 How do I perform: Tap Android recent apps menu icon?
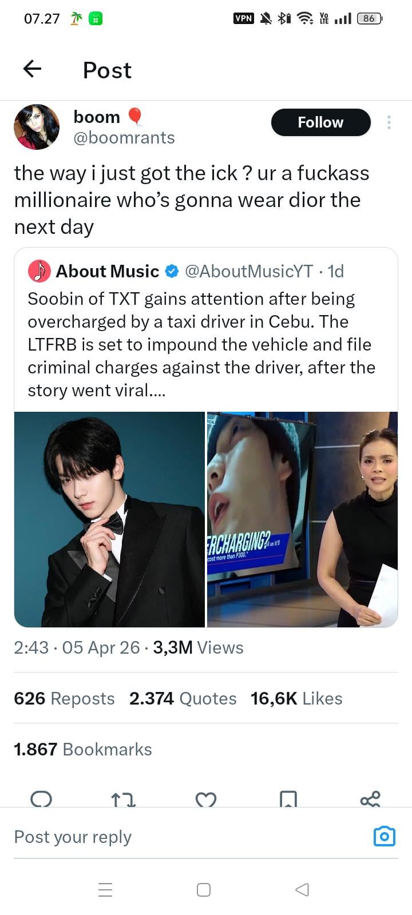105,889
